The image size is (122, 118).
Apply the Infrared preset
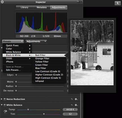pyautogui.click(x=49, y=81)
